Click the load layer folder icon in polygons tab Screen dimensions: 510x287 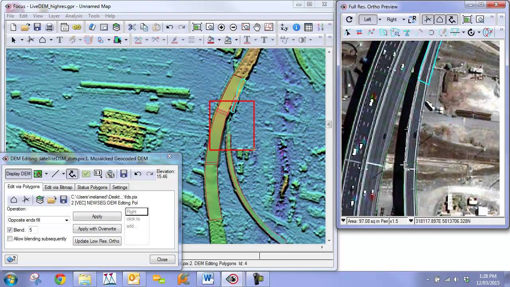coord(51,200)
